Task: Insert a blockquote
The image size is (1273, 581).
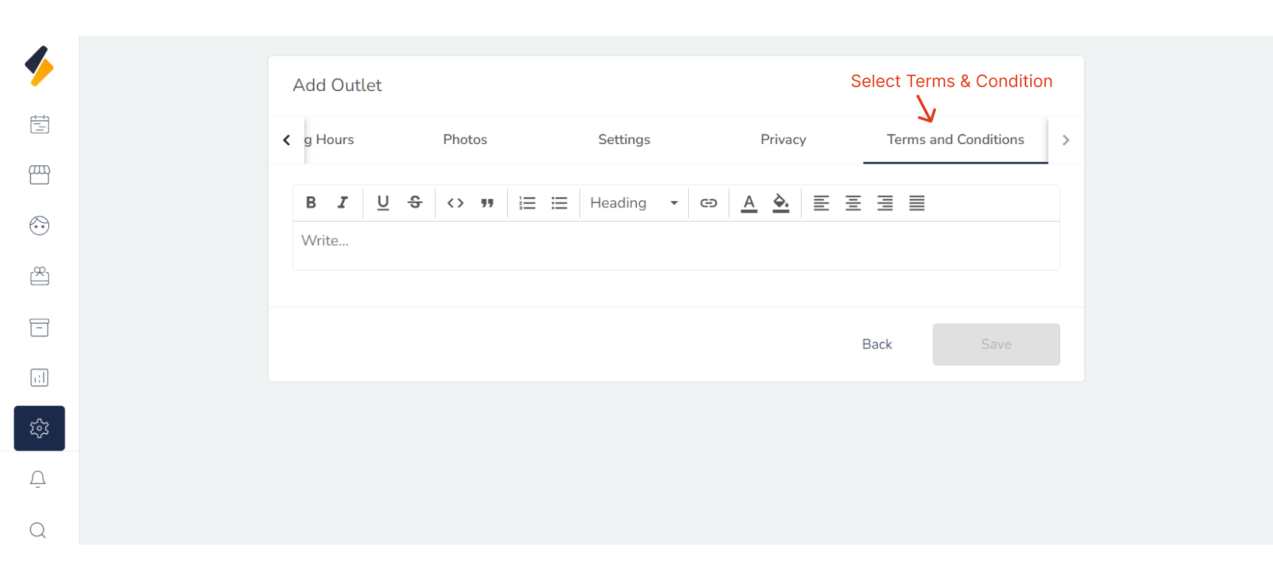Action: (x=487, y=203)
